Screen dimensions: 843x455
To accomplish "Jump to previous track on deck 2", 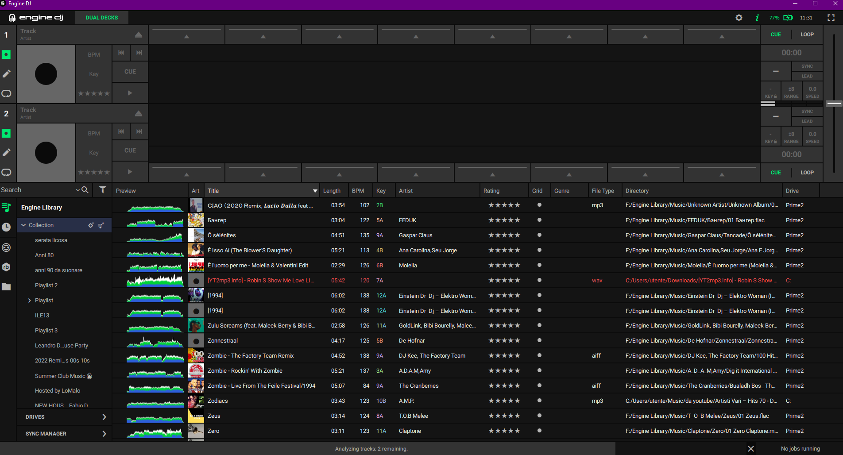I will pyautogui.click(x=121, y=131).
